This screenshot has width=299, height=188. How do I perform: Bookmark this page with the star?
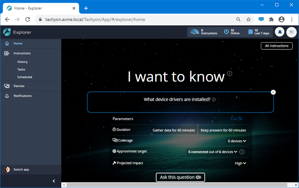point(248,19)
